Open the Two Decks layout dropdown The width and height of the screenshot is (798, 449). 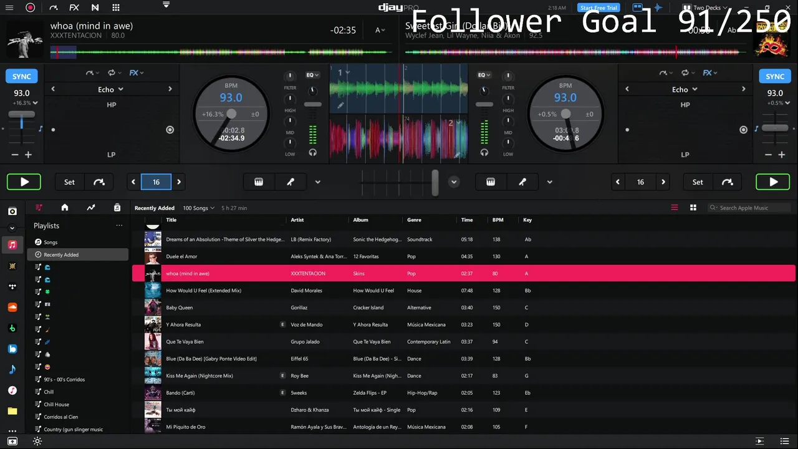point(703,7)
